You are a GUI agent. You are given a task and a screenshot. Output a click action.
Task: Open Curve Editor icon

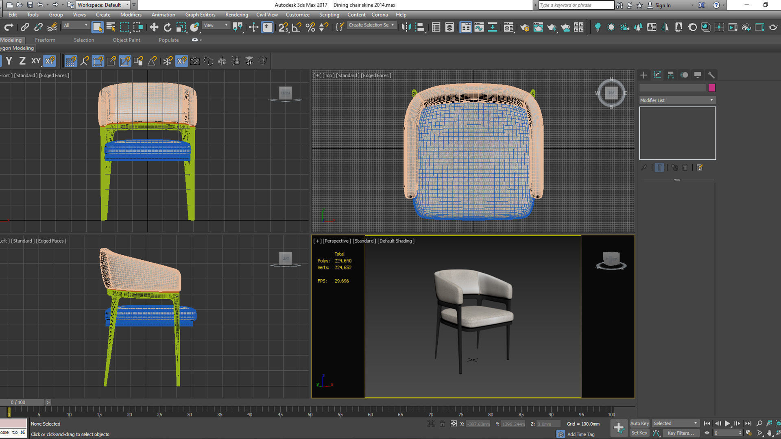479,27
